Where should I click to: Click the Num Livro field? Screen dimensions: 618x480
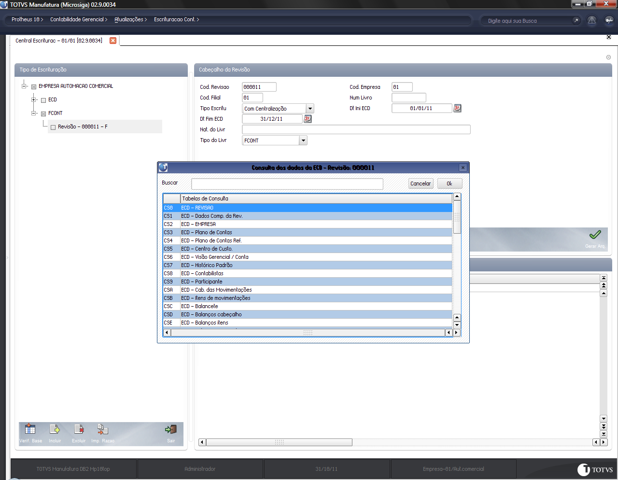point(409,98)
